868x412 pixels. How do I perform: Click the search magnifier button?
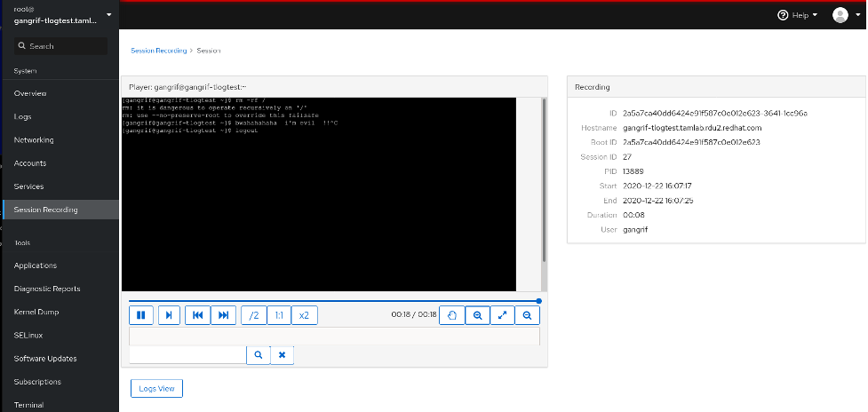point(258,354)
